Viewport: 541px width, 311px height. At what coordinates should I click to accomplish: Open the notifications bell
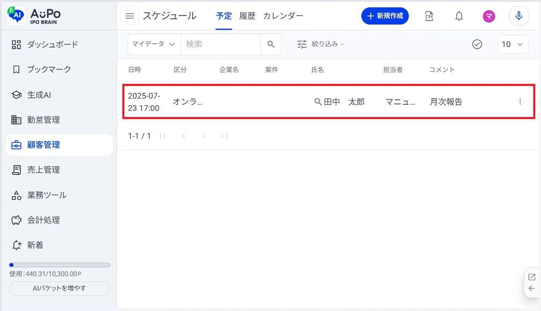459,16
